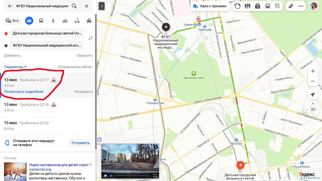Click the Пионерская metro station icon
322x181 pixels.
click(x=155, y=100)
